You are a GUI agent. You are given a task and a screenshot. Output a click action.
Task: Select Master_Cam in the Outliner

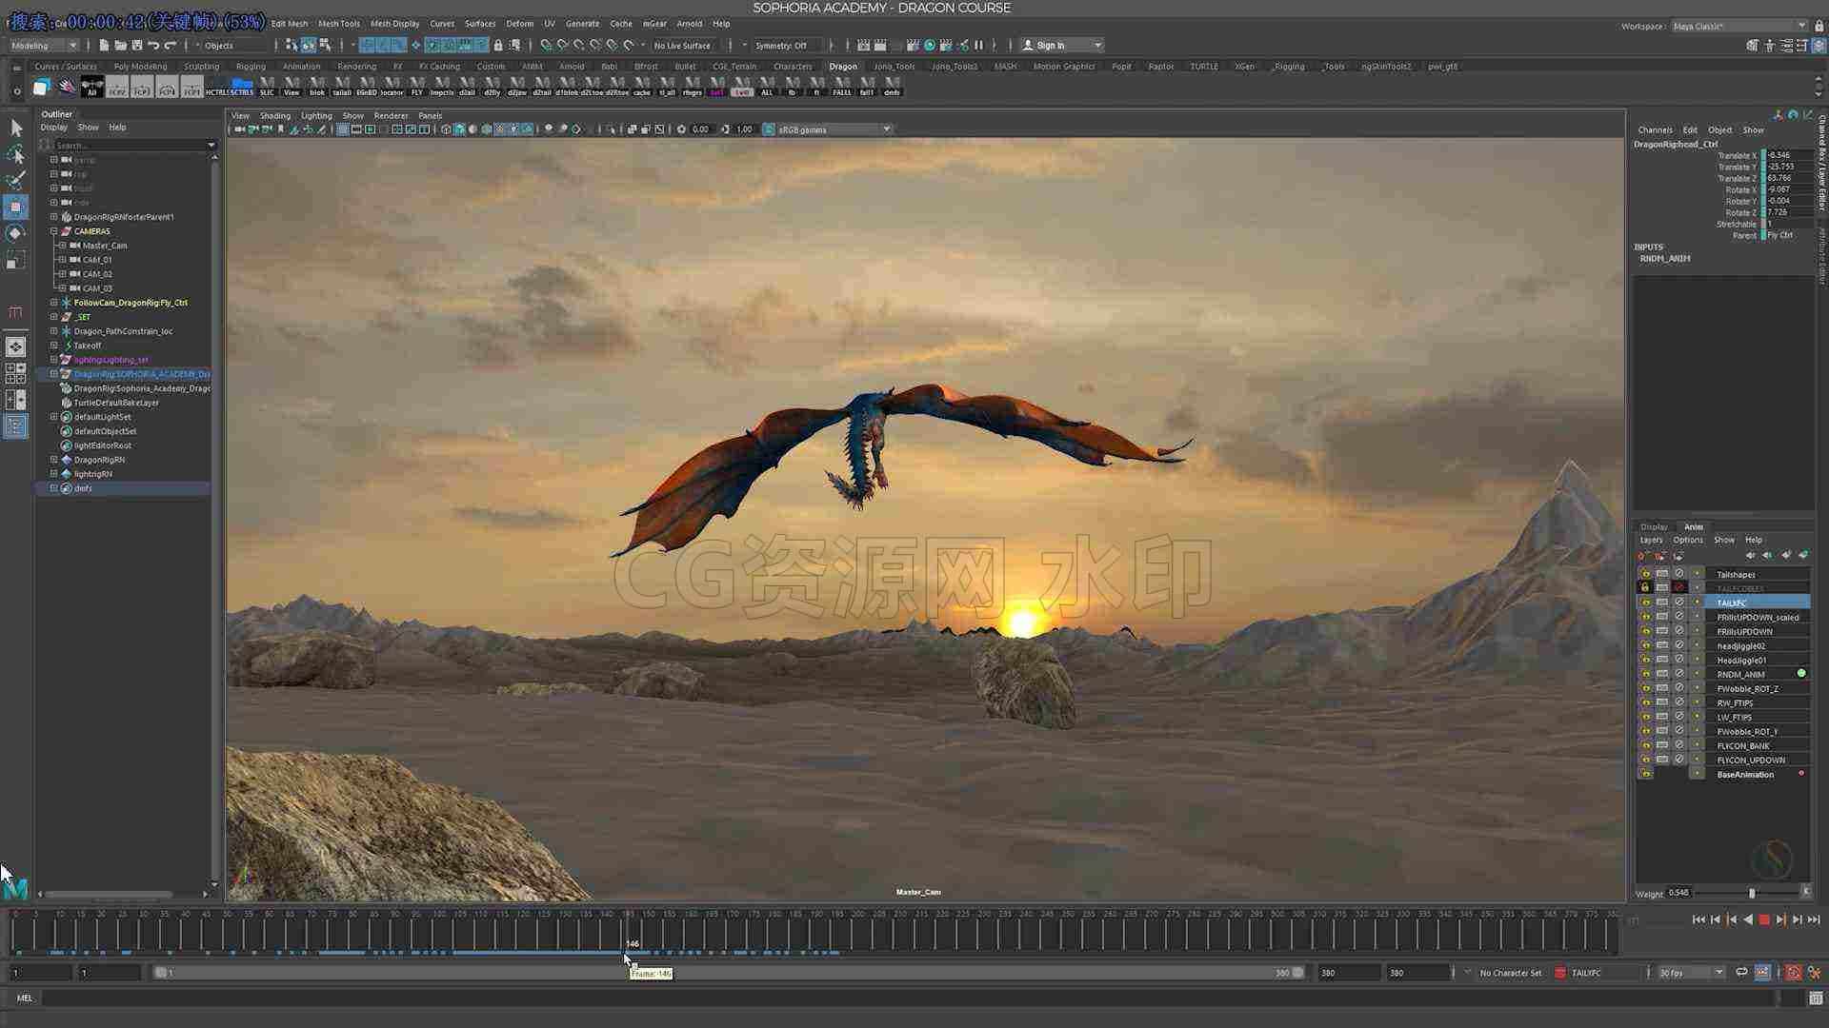point(105,246)
